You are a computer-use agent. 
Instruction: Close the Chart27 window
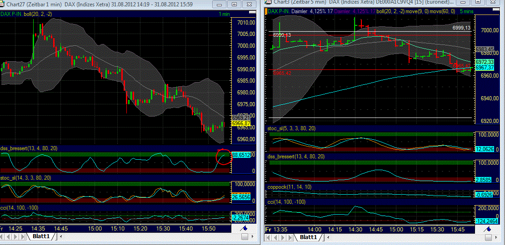249,5
